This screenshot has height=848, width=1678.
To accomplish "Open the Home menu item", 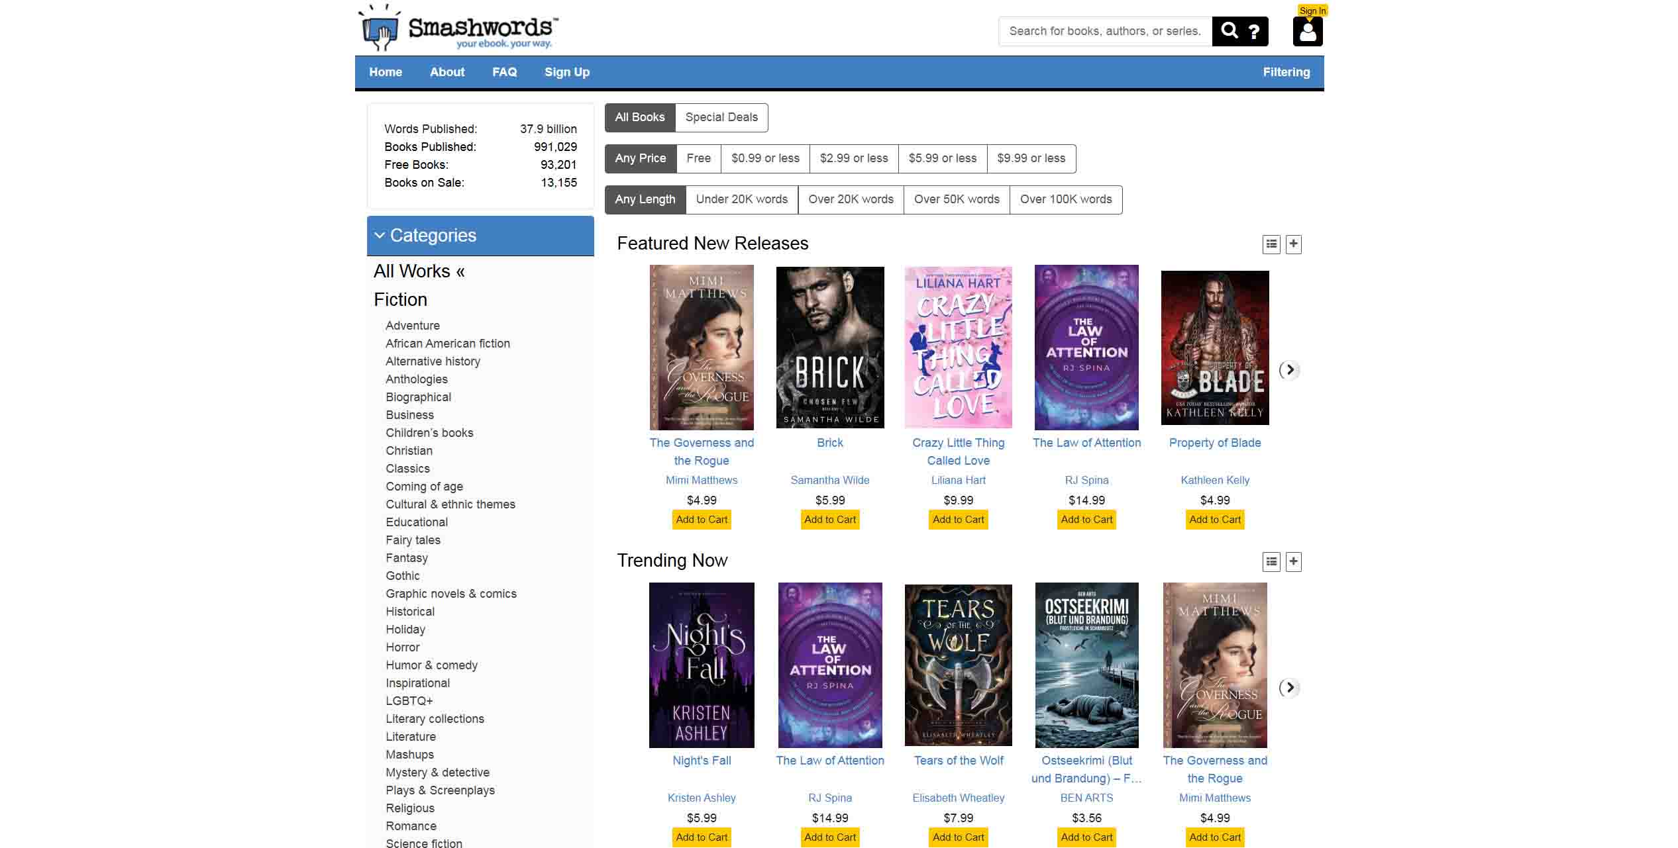I will 386,72.
